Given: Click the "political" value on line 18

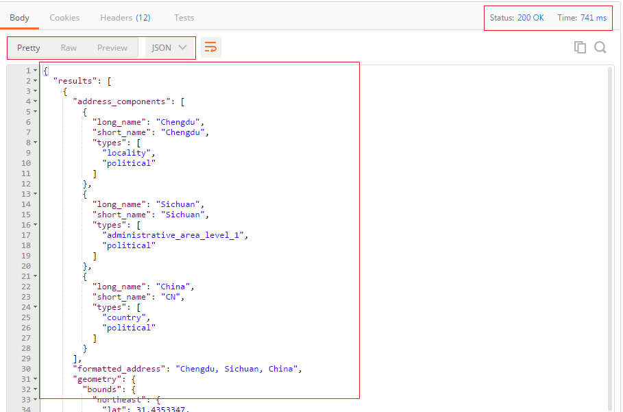Looking at the screenshot, I should [x=129, y=245].
